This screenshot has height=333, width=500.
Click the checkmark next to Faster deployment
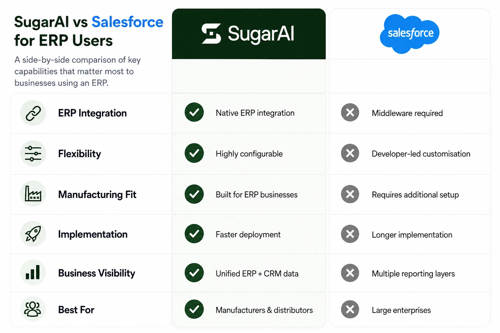[x=194, y=233]
